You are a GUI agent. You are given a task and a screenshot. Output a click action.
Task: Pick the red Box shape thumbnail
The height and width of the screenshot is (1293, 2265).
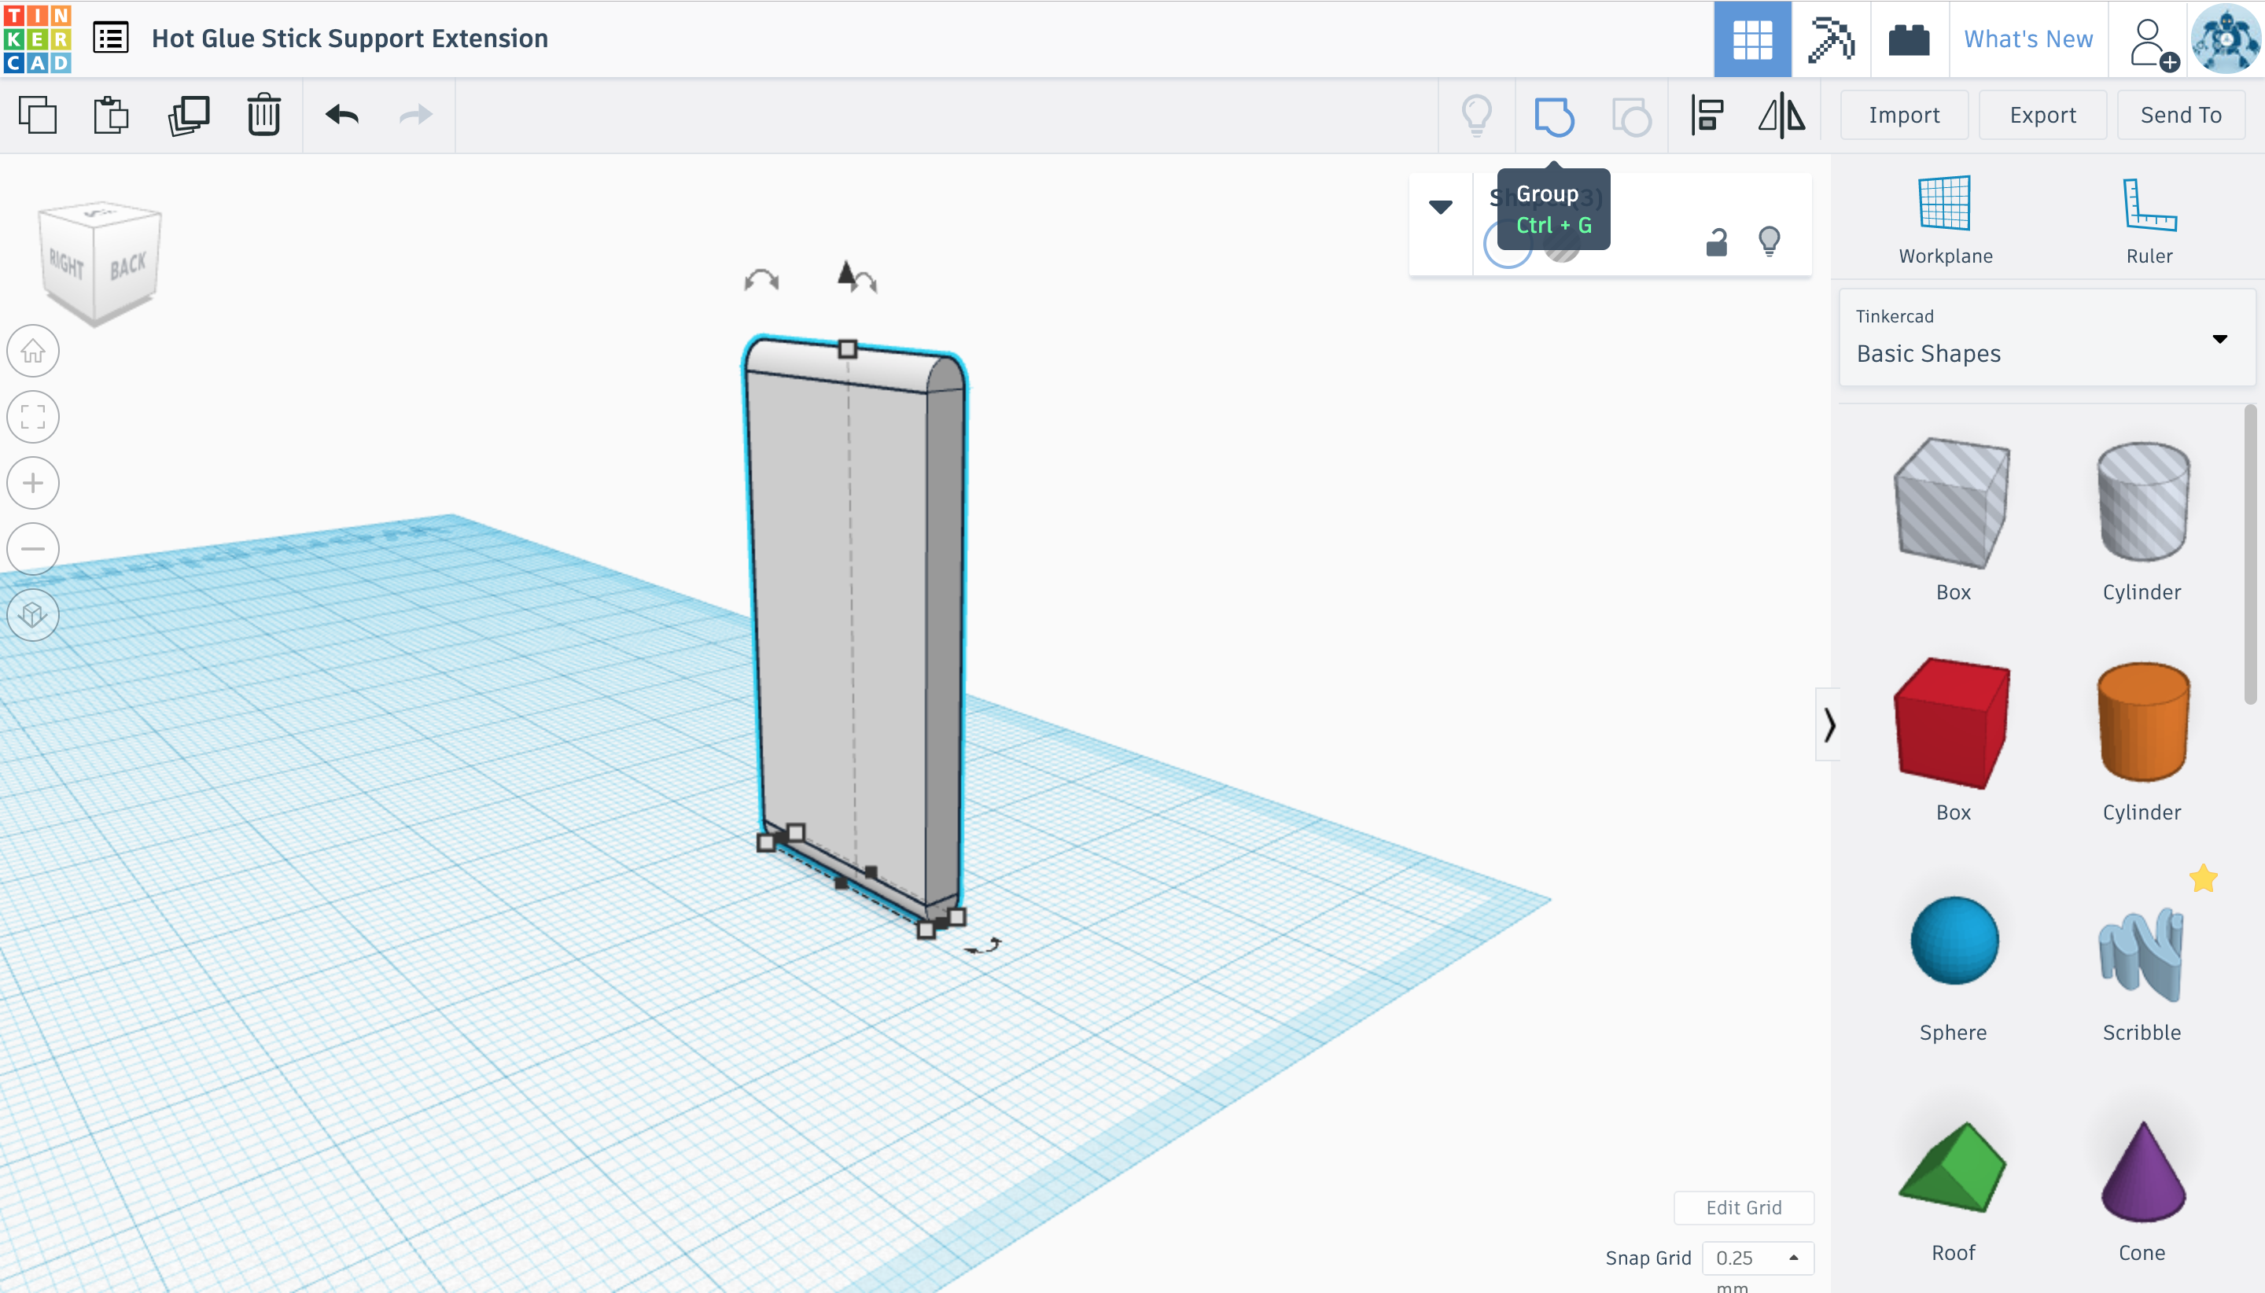tap(1951, 724)
